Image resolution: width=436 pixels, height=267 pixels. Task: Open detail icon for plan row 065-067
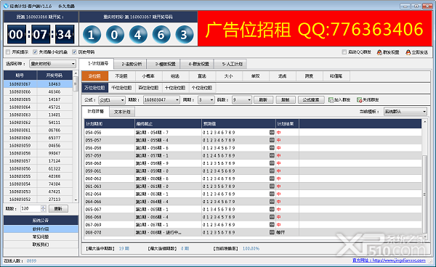point(272,209)
